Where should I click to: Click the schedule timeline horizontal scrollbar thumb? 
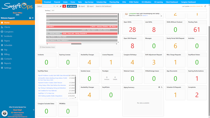[x=76, y=44]
